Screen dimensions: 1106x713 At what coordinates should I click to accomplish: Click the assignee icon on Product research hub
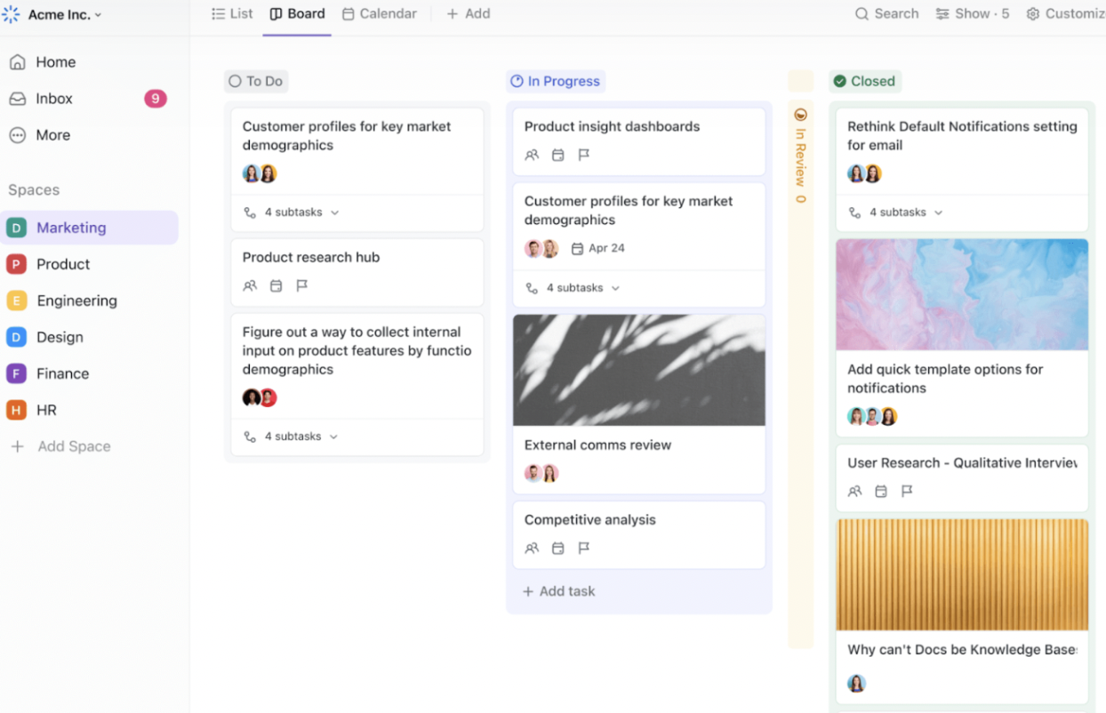[250, 286]
